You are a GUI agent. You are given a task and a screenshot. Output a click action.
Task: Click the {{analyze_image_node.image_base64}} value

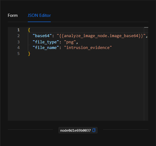[x=101, y=36]
